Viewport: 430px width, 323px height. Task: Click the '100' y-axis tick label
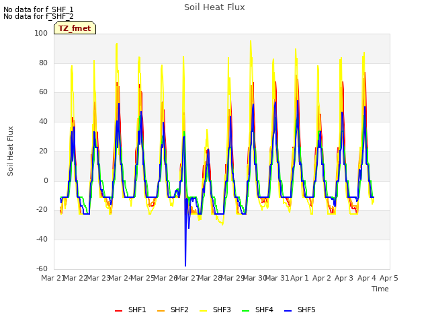41,33
